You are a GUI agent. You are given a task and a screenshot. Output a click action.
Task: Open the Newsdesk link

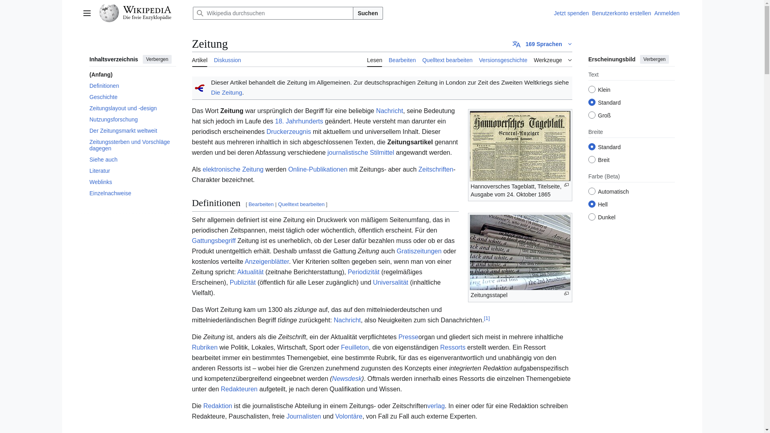click(347, 379)
